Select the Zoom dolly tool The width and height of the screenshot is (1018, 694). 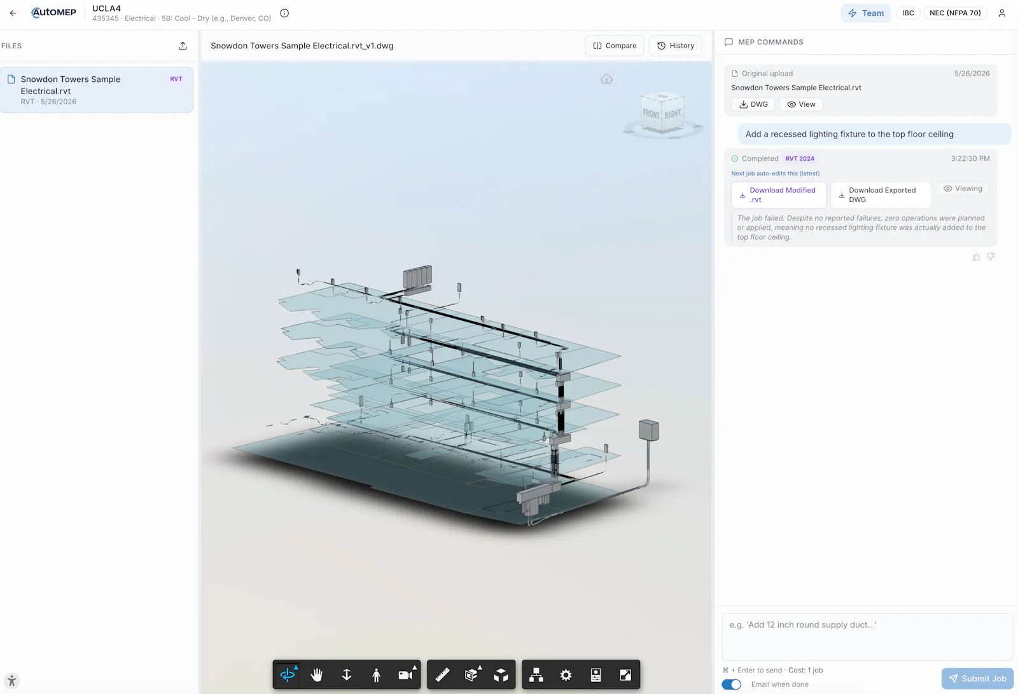(347, 675)
